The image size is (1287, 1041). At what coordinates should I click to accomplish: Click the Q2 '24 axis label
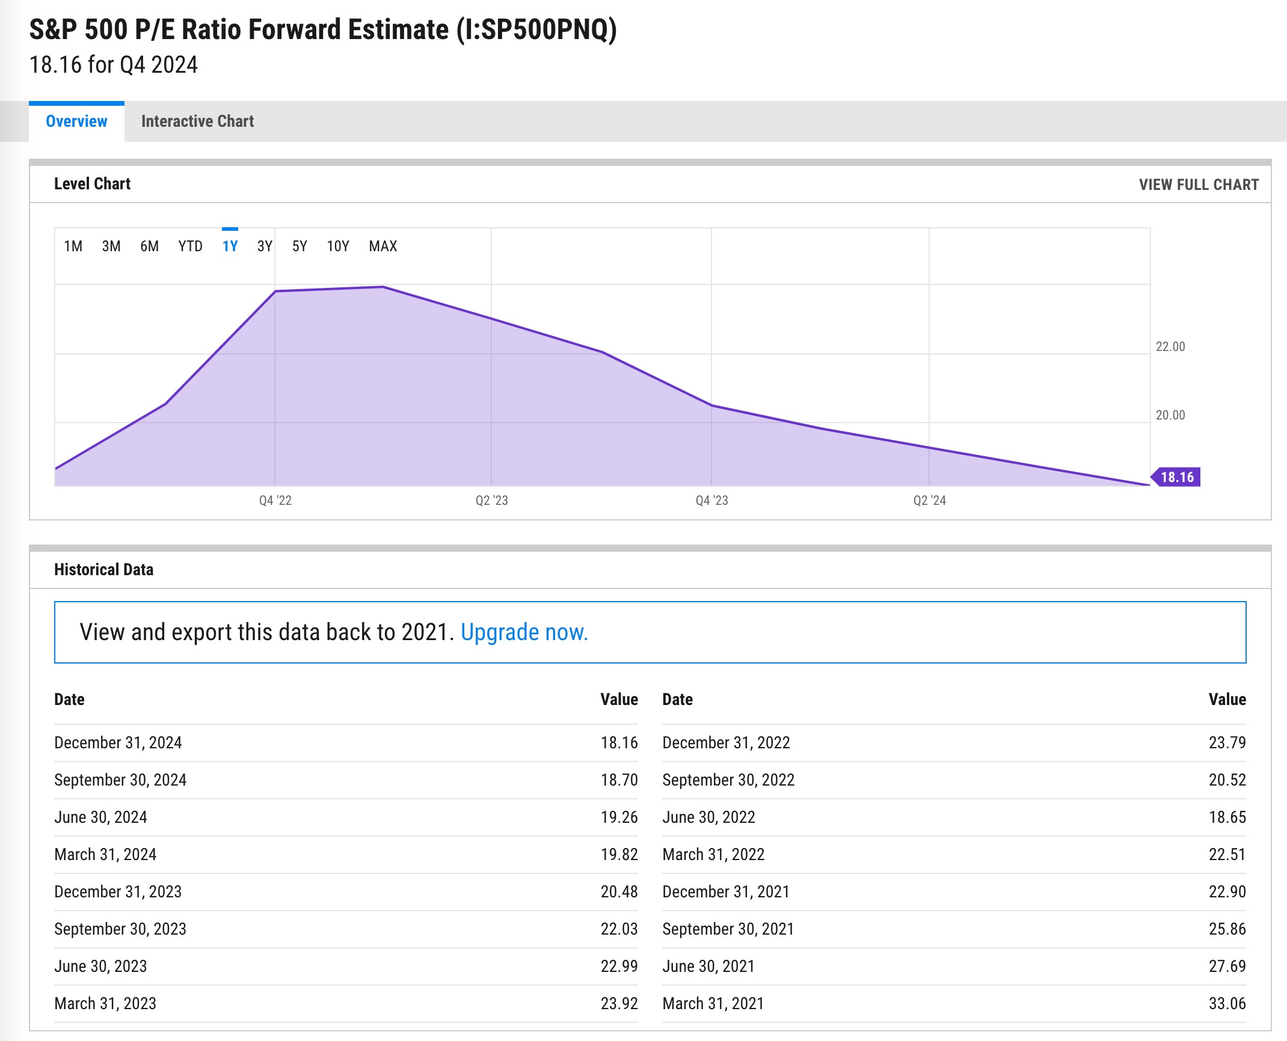(930, 501)
